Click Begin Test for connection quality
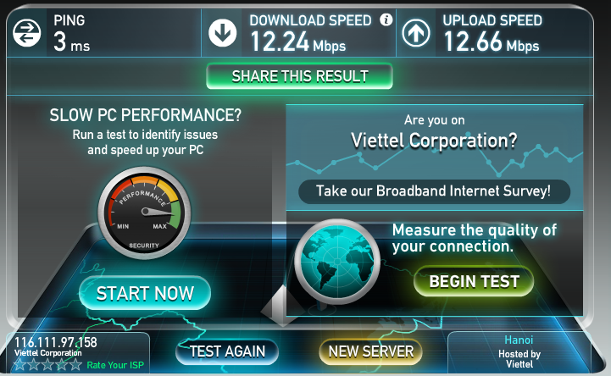This screenshot has height=376, width=611. point(474,281)
